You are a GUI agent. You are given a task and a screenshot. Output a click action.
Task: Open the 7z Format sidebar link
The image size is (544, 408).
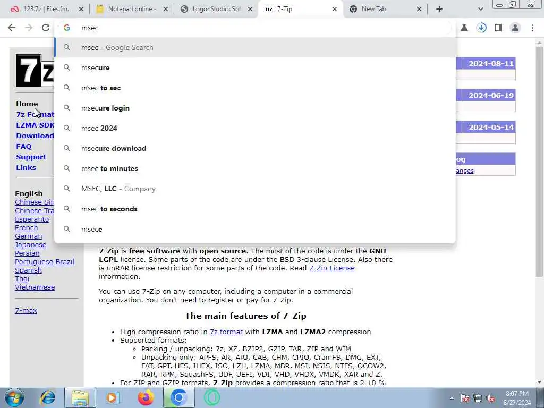[x=35, y=115]
